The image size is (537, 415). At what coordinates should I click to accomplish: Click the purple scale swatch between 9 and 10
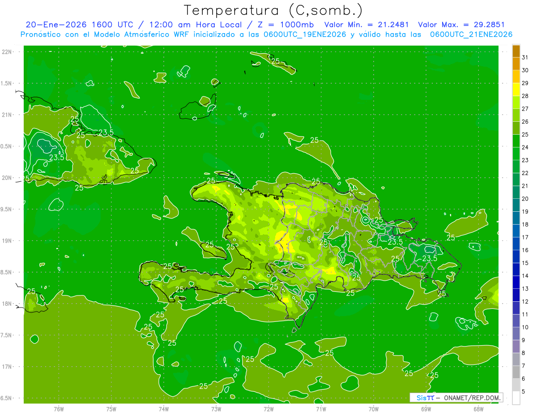(516, 333)
